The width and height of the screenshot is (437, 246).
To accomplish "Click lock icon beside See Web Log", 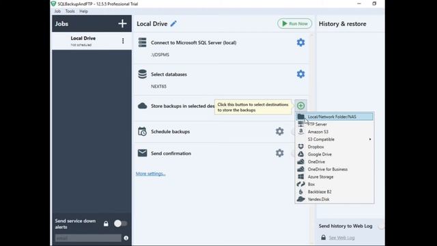I will (x=323, y=237).
